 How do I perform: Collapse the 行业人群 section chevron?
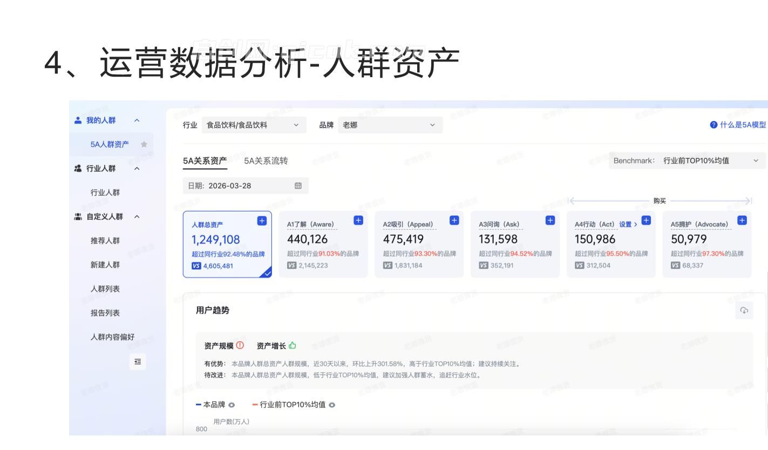point(137,168)
